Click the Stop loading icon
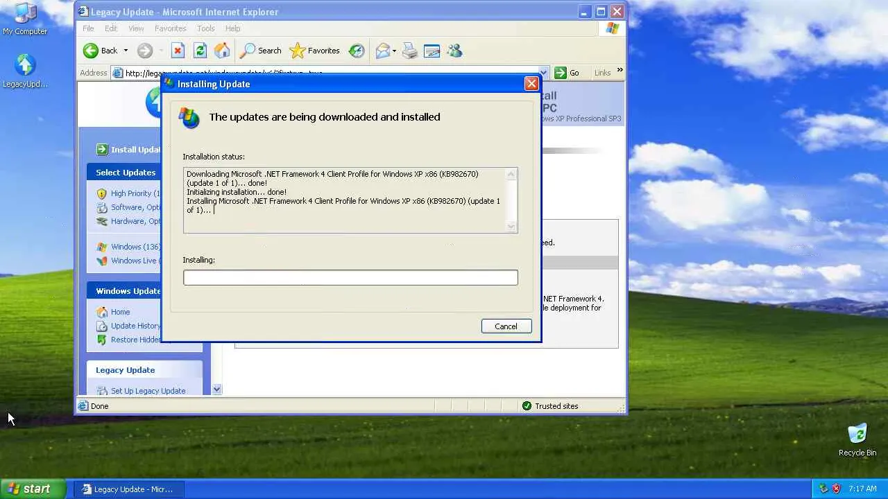Image resolution: width=888 pixels, height=499 pixels. (x=178, y=51)
